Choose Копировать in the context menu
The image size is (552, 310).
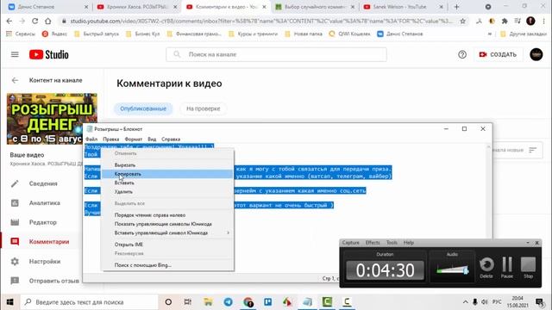[x=167, y=174]
